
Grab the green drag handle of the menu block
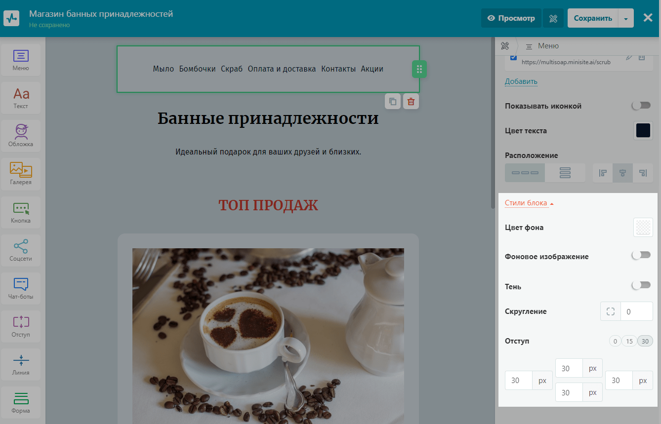tap(419, 69)
